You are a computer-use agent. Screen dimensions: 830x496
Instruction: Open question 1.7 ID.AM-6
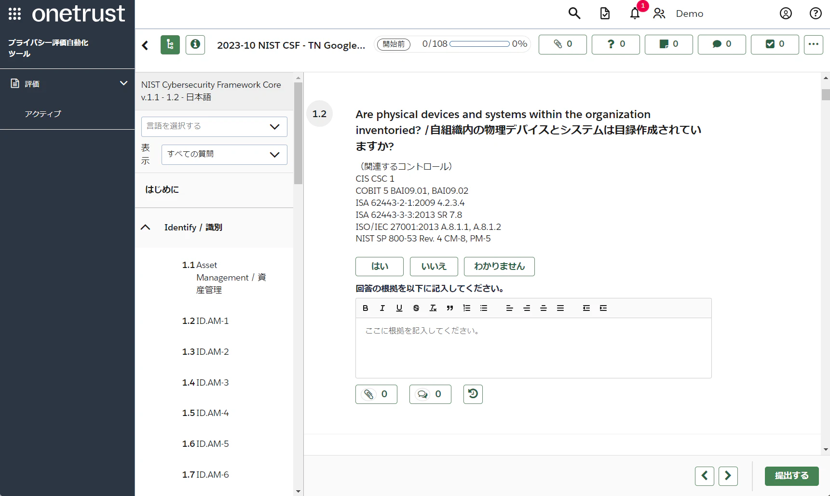tap(205, 475)
